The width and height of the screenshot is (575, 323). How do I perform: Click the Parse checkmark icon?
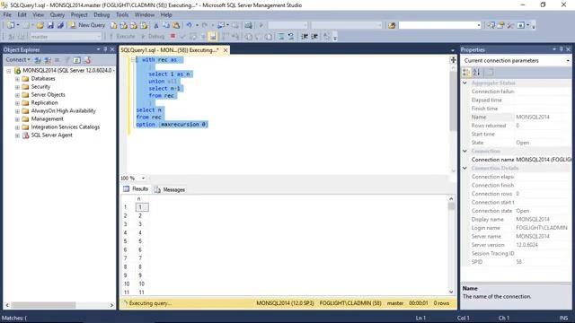183,36
